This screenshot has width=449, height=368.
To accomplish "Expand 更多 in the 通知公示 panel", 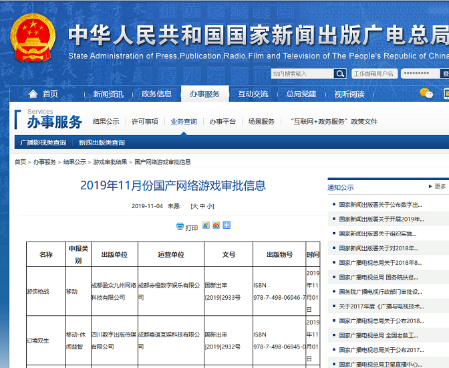I will pos(439,187).
